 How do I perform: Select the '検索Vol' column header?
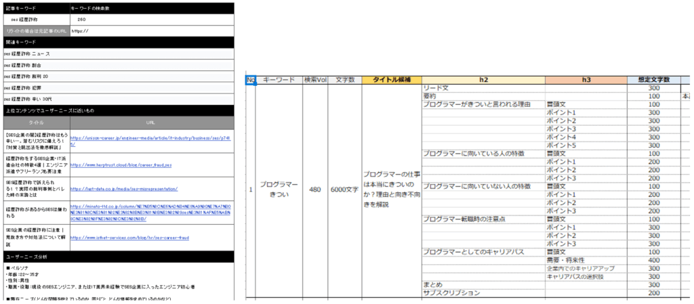pyautogui.click(x=315, y=80)
